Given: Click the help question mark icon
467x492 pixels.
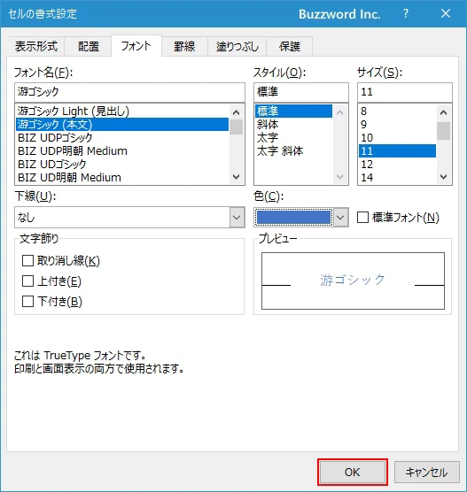Looking at the screenshot, I should click(406, 13).
